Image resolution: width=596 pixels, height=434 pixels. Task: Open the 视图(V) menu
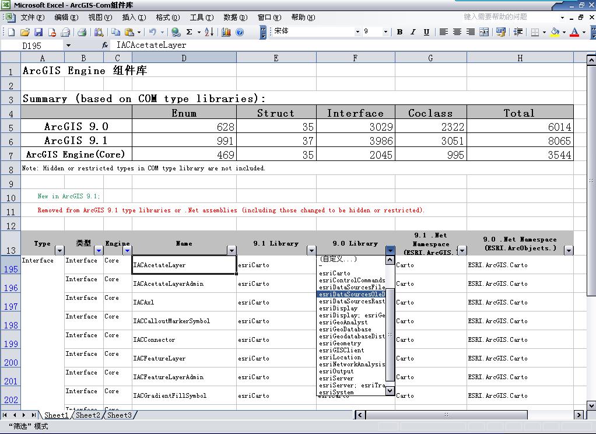tap(100, 17)
